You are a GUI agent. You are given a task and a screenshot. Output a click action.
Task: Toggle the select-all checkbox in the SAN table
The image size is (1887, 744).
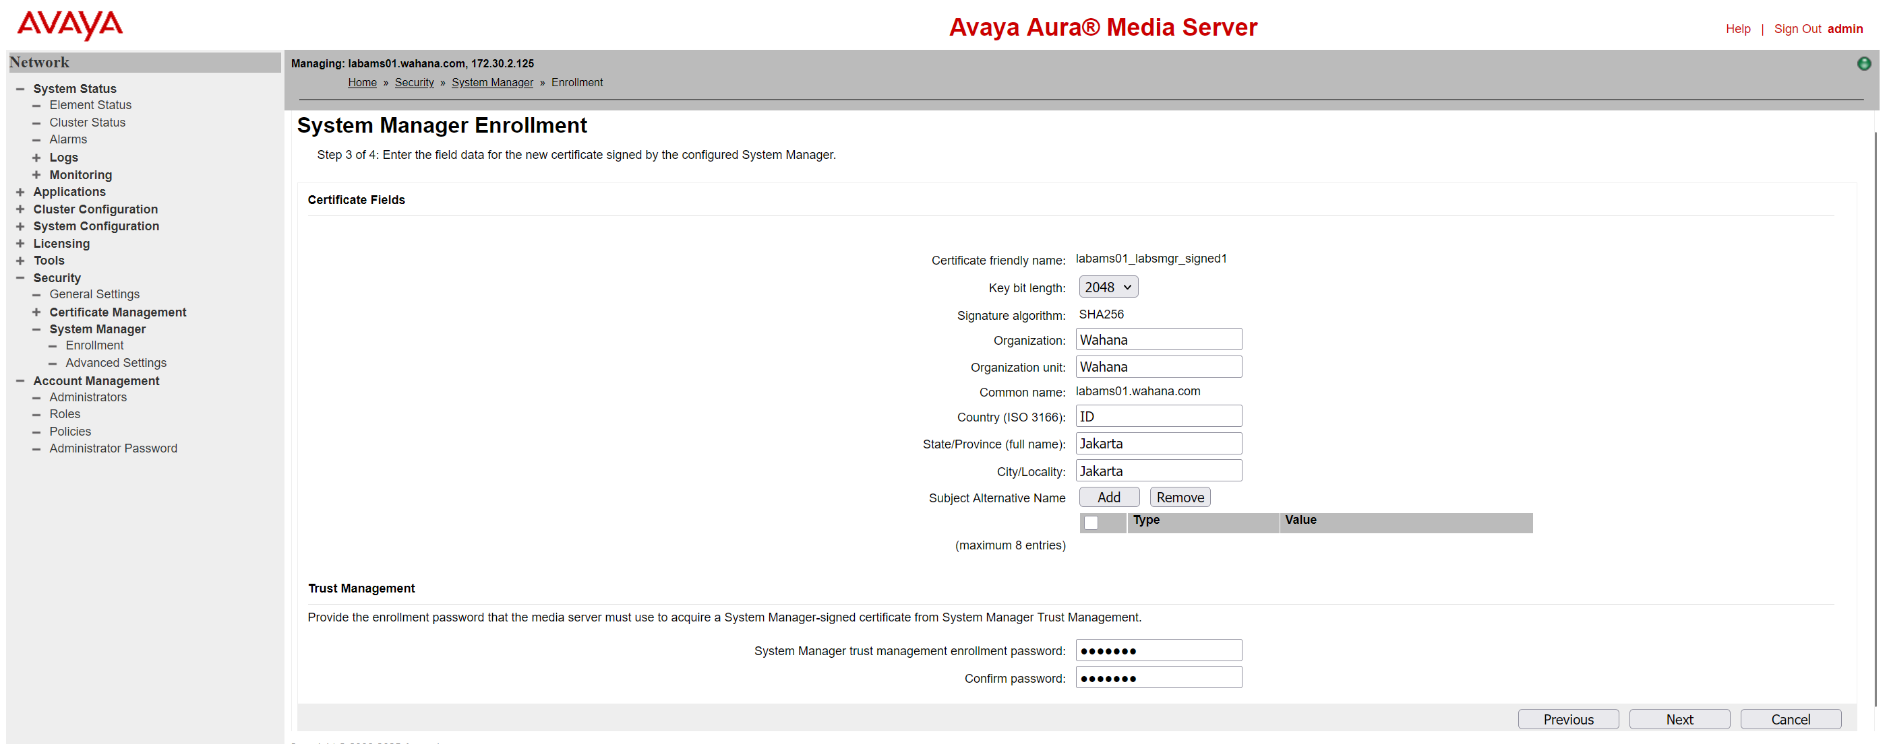tap(1092, 522)
